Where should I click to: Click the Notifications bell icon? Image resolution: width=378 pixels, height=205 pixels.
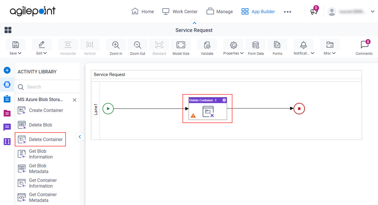[304, 45]
